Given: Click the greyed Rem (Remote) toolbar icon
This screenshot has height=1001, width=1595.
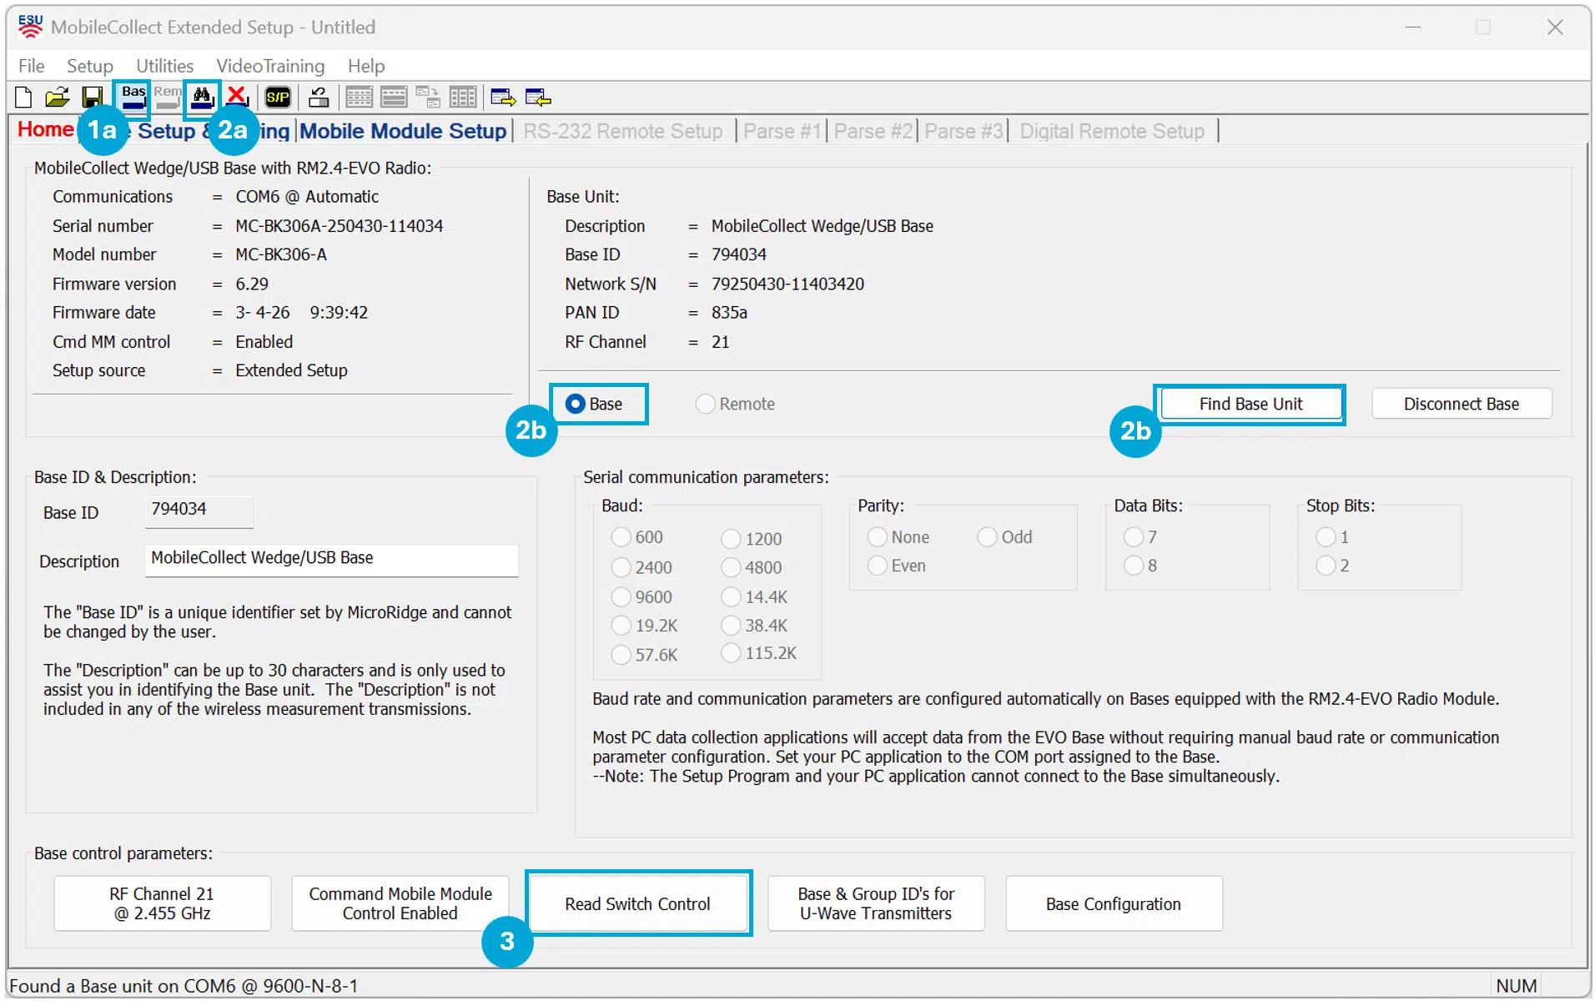Looking at the screenshot, I should click(167, 98).
